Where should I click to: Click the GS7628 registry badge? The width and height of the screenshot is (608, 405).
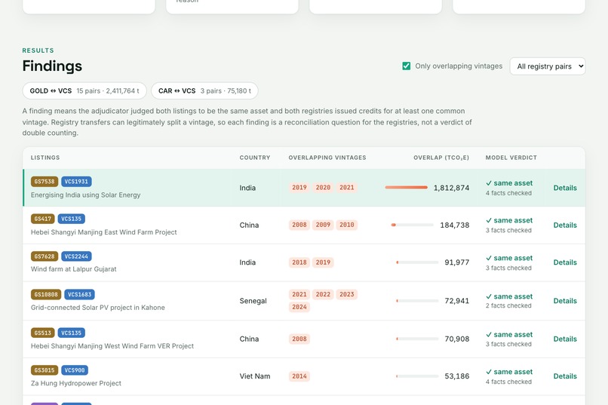45,256
